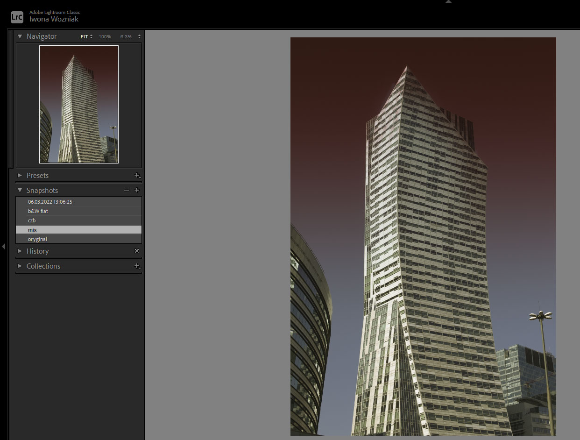Screen dimensions: 580x440
Task: Add a new snapshot with plus icon
Action: 137,191
